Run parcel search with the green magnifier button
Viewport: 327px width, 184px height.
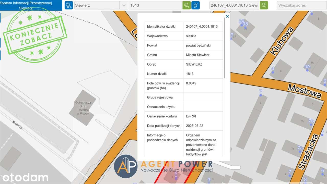click(186, 5)
